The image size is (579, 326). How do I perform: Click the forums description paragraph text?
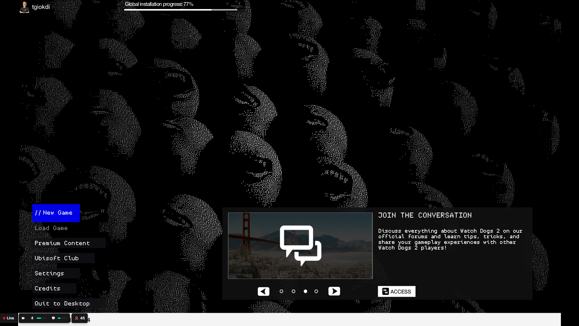[450, 239]
